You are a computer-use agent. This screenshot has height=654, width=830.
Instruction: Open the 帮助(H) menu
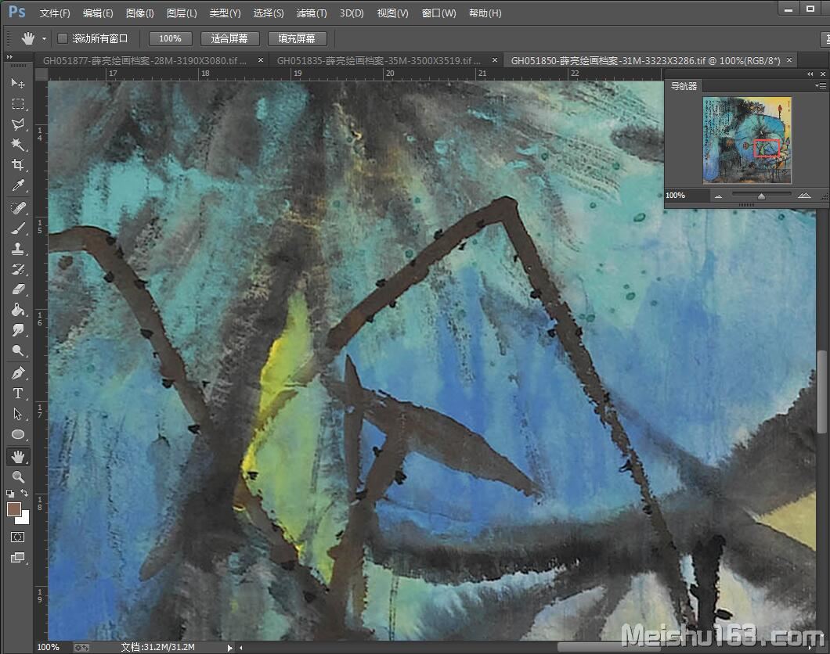[485, 13]
